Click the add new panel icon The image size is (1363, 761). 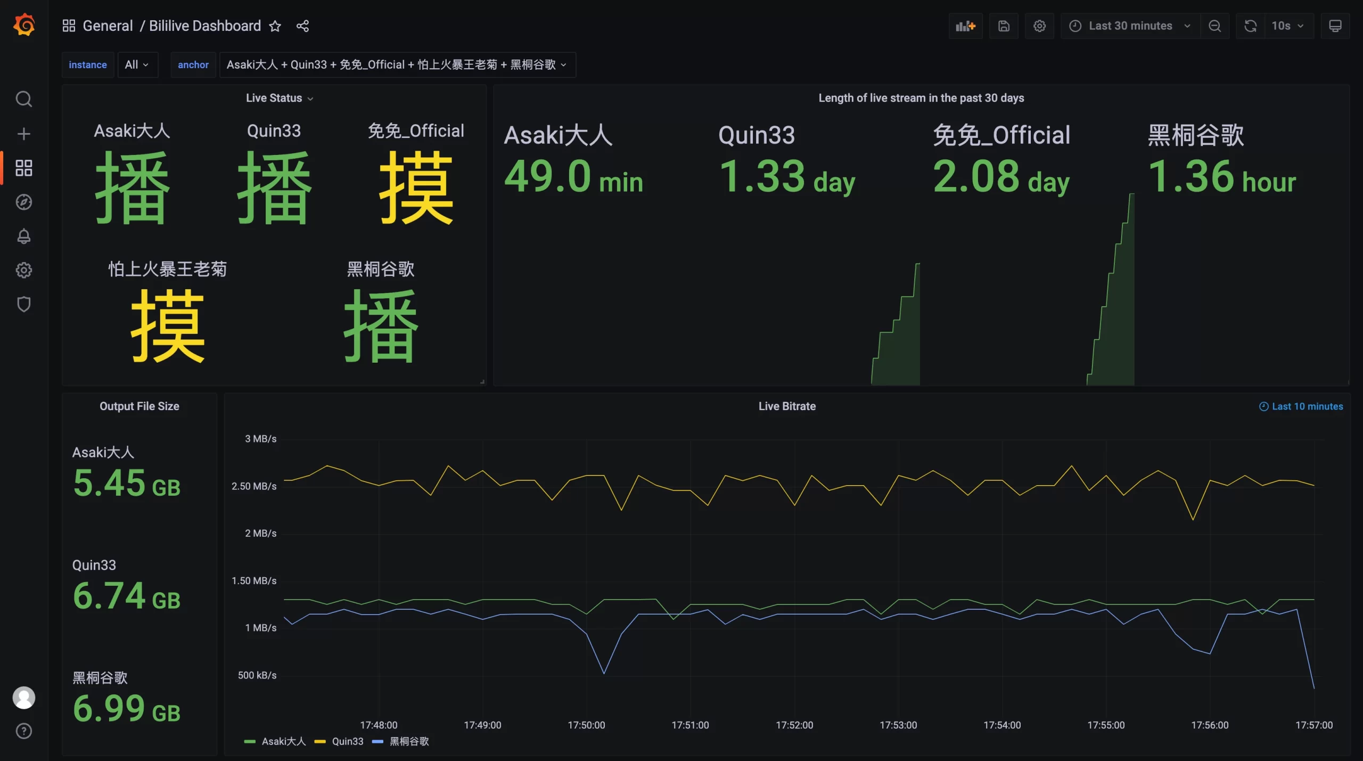966,25
